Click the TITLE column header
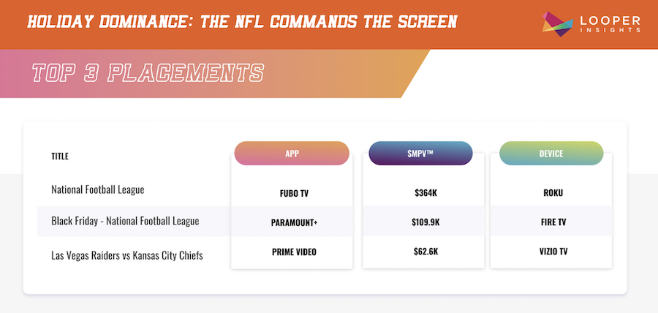This screenshot has width=658, height=313. tap(59, 156)
